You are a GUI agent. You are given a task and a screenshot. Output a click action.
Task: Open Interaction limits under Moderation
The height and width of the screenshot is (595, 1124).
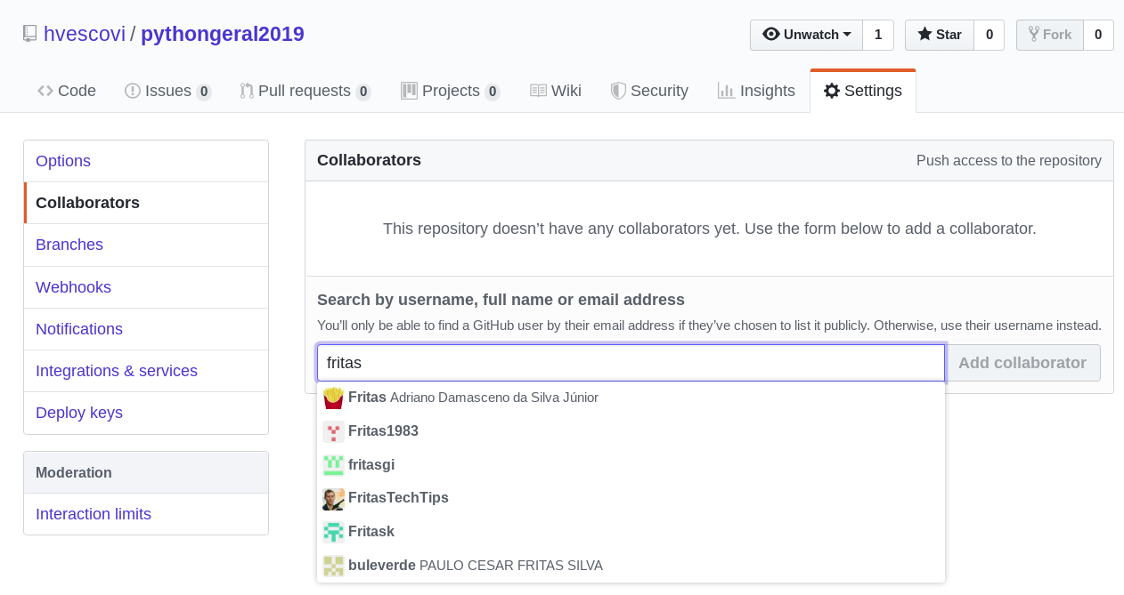(146, 514)
